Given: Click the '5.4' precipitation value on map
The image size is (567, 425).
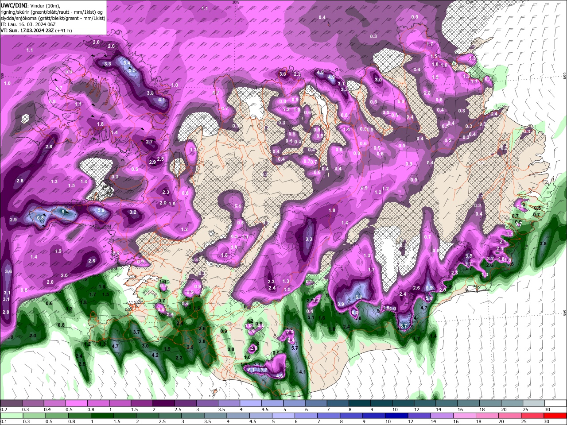Looking at the screenshot, I should point(127,63).
